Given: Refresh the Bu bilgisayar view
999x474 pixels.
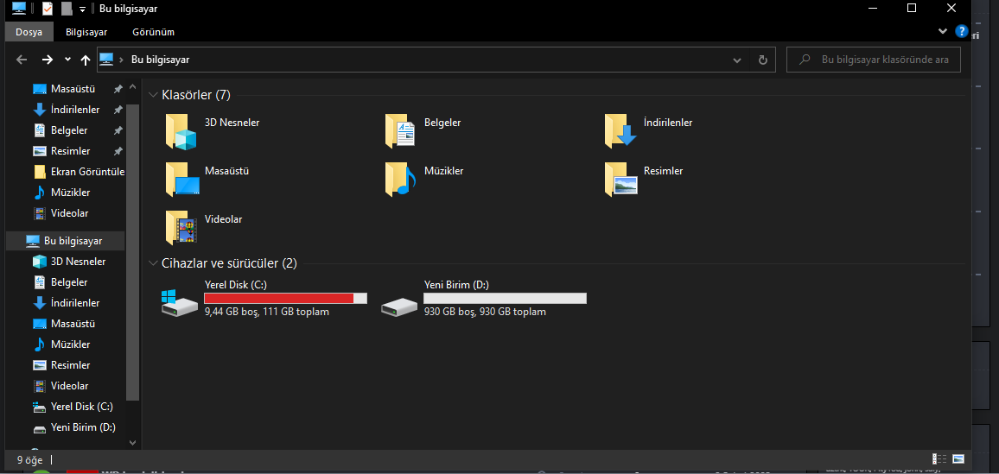Looking at the screenshot, I should coord(762,60).
